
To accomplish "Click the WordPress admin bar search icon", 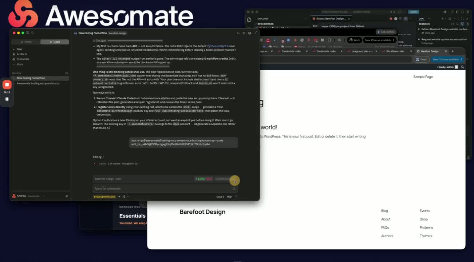I will (462, 67).
